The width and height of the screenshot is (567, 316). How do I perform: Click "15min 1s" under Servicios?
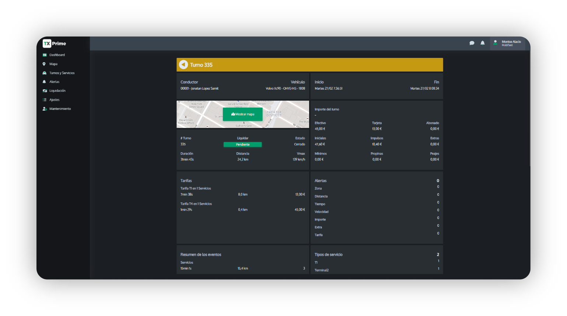186,268
